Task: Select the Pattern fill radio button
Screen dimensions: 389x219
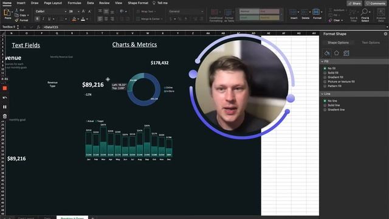Action: coord(325,86)
